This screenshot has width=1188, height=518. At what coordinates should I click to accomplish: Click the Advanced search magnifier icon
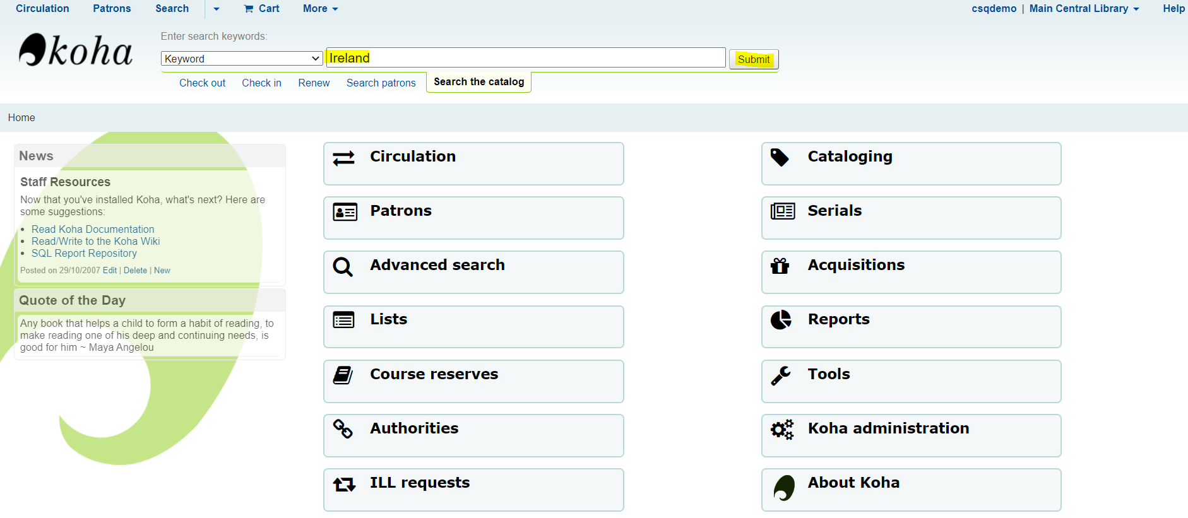tap(343, 267)
